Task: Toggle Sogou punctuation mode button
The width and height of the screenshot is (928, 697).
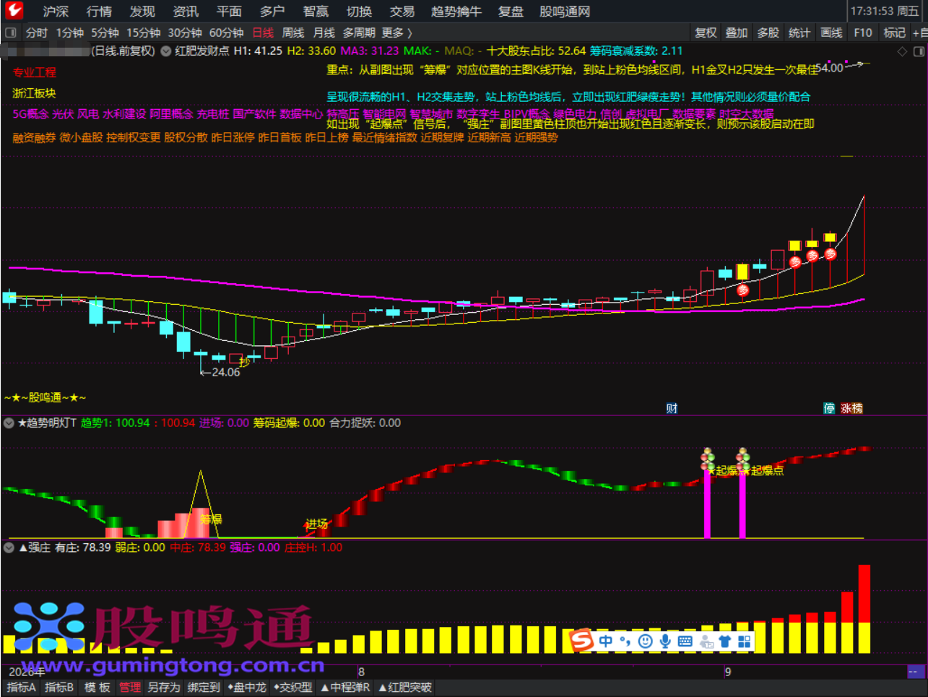Action: pos(625,641)
